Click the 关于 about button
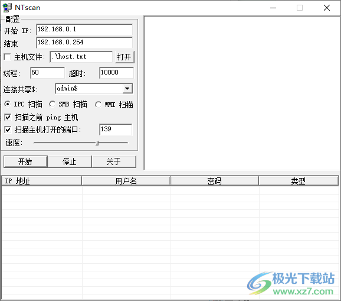Screen dimensions: 341x301 pos(114,161)
